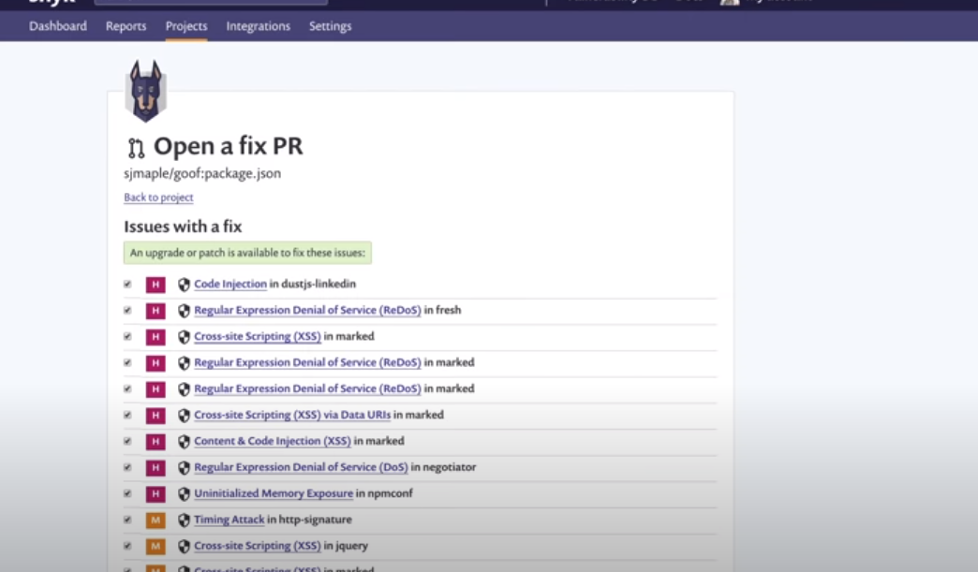The image size is (978, 572).
Task: Open Settings in the navigation bar
Action: coord(330,26)
